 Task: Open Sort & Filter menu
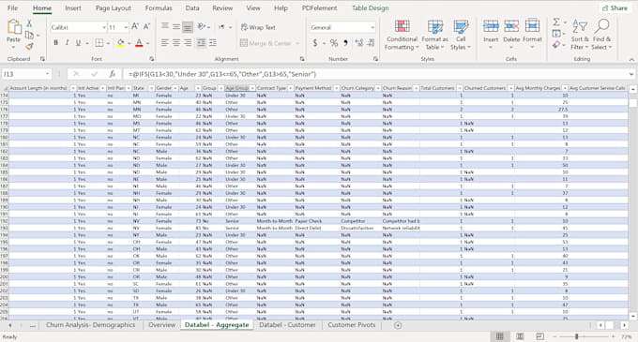pos(580,35)
